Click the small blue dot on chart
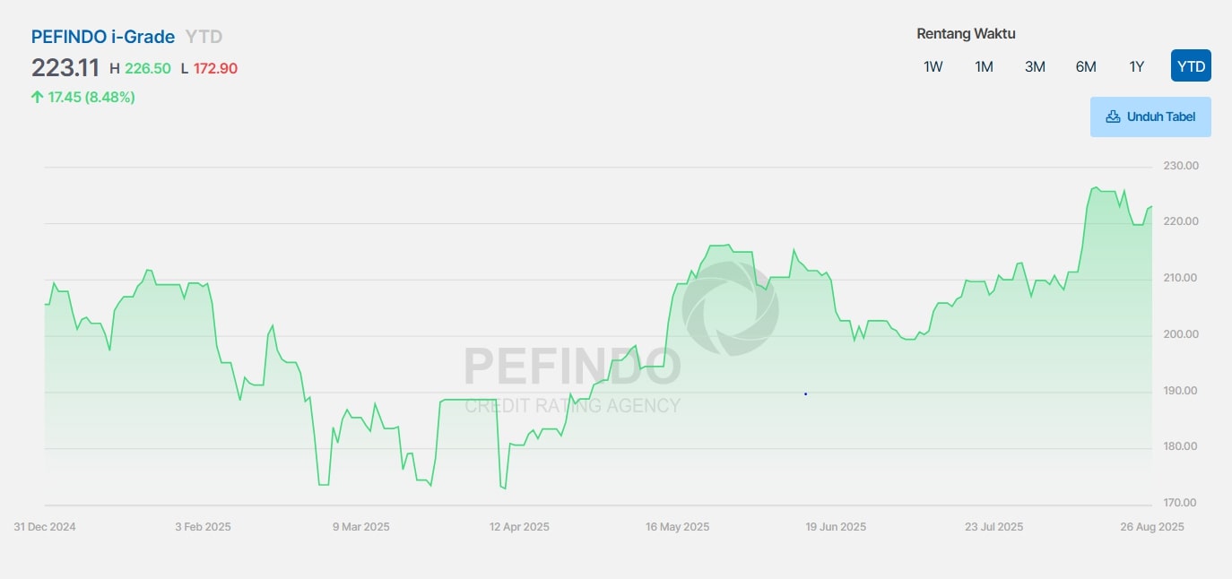This screenshot has height=579, width=1232. [x=805, y=393]
